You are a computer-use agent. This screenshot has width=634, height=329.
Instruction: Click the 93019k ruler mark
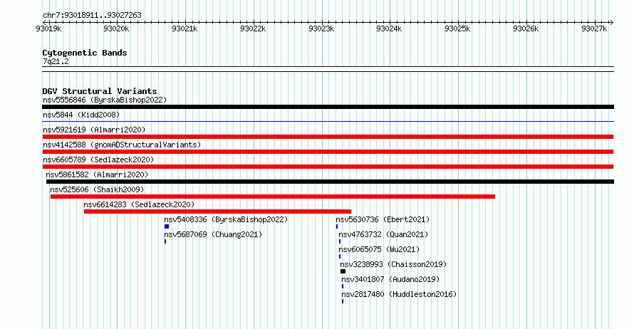coord(48,28)
